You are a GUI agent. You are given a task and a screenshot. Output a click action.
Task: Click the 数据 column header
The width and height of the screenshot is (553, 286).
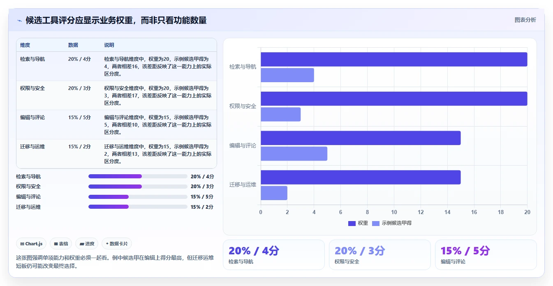pos(73,45)
